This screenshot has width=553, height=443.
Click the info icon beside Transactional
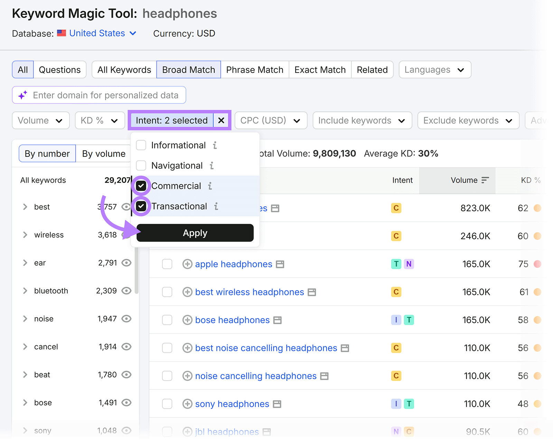pos(216,206)
